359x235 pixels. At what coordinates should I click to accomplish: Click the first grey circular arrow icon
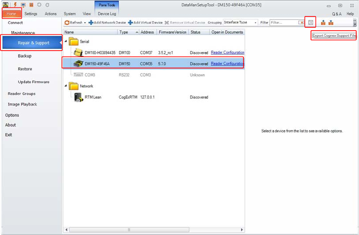[39, 5]
